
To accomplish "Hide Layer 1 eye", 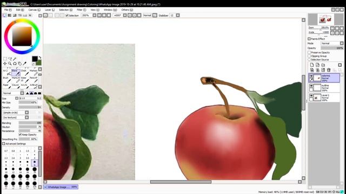I will tap(311, 95).
